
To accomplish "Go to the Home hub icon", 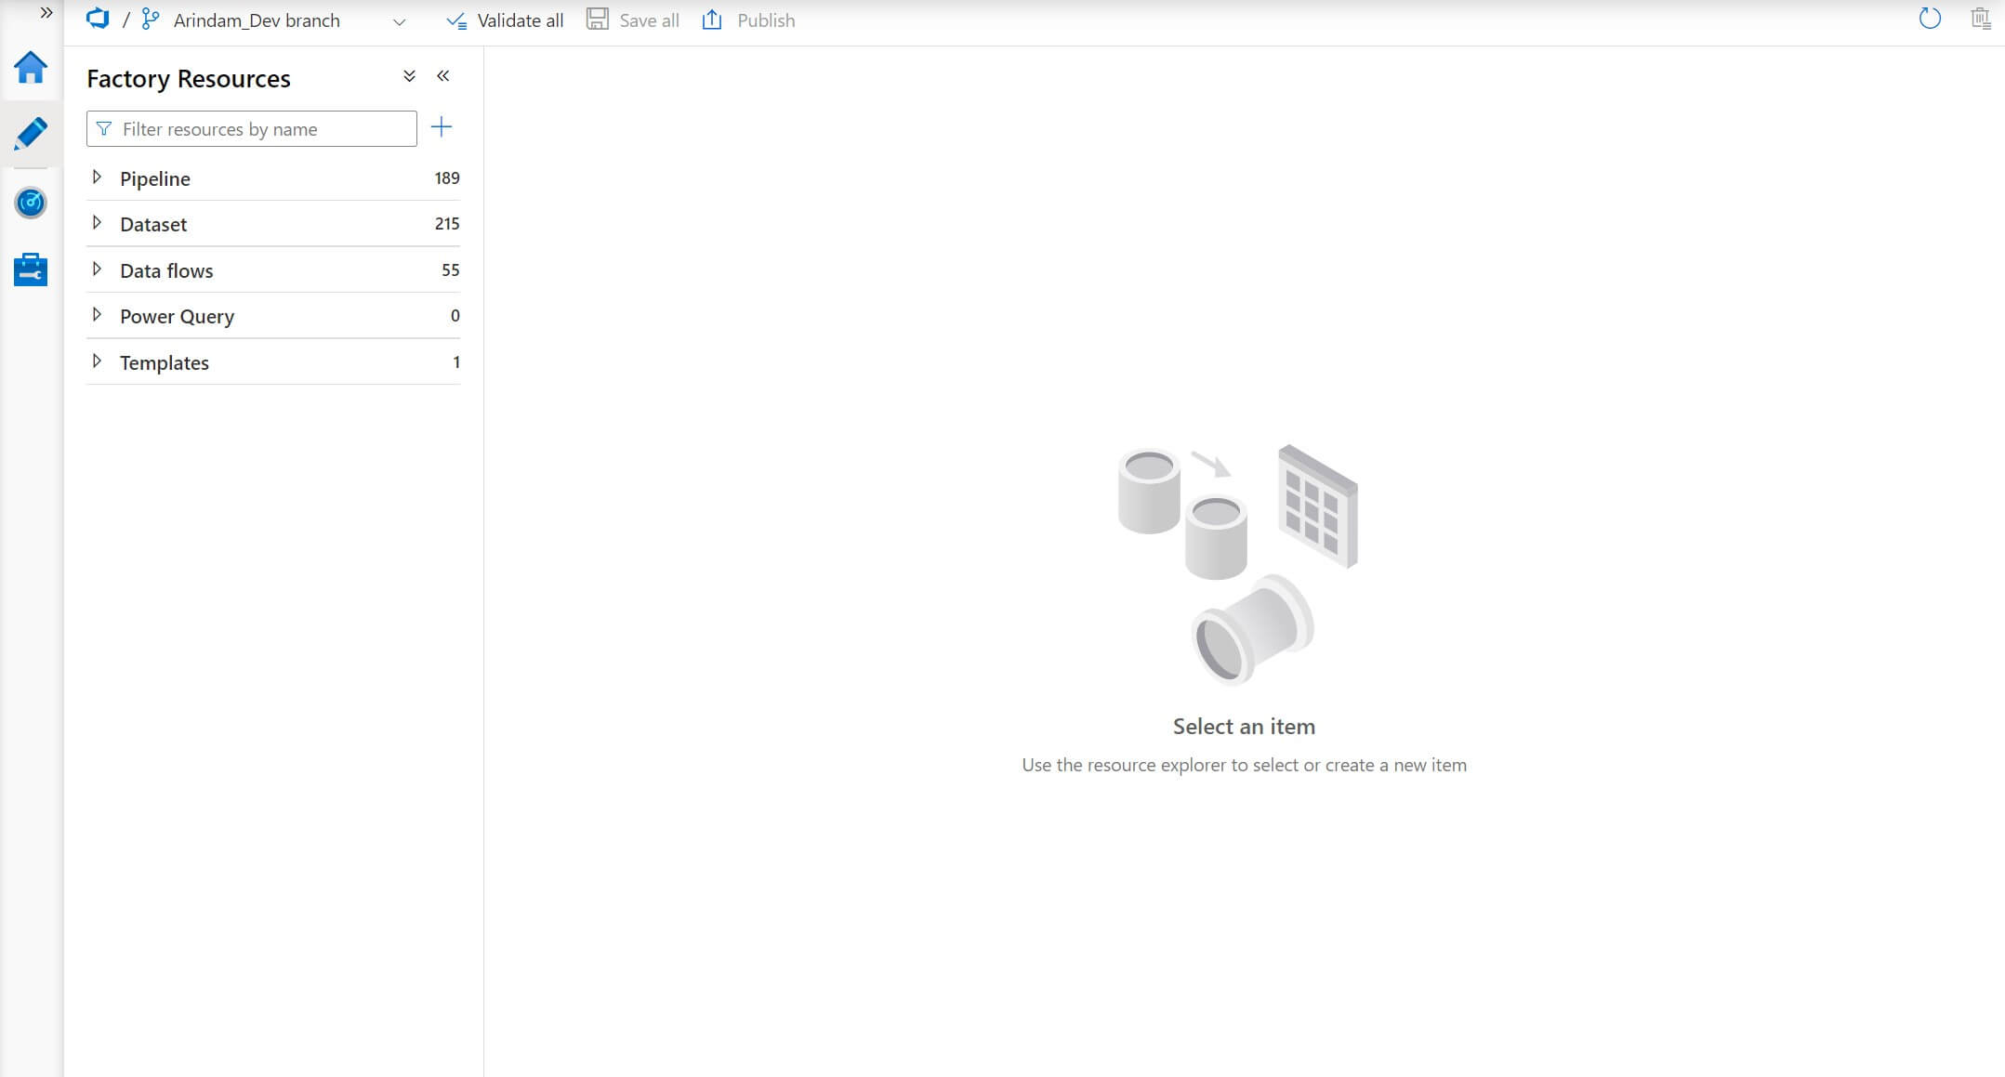I will pos(31,68).
